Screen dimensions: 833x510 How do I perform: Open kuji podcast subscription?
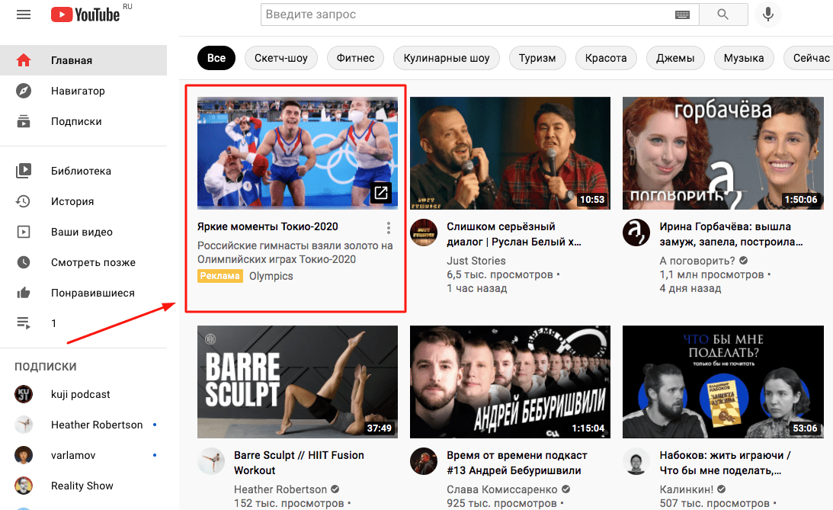[81, 394]
